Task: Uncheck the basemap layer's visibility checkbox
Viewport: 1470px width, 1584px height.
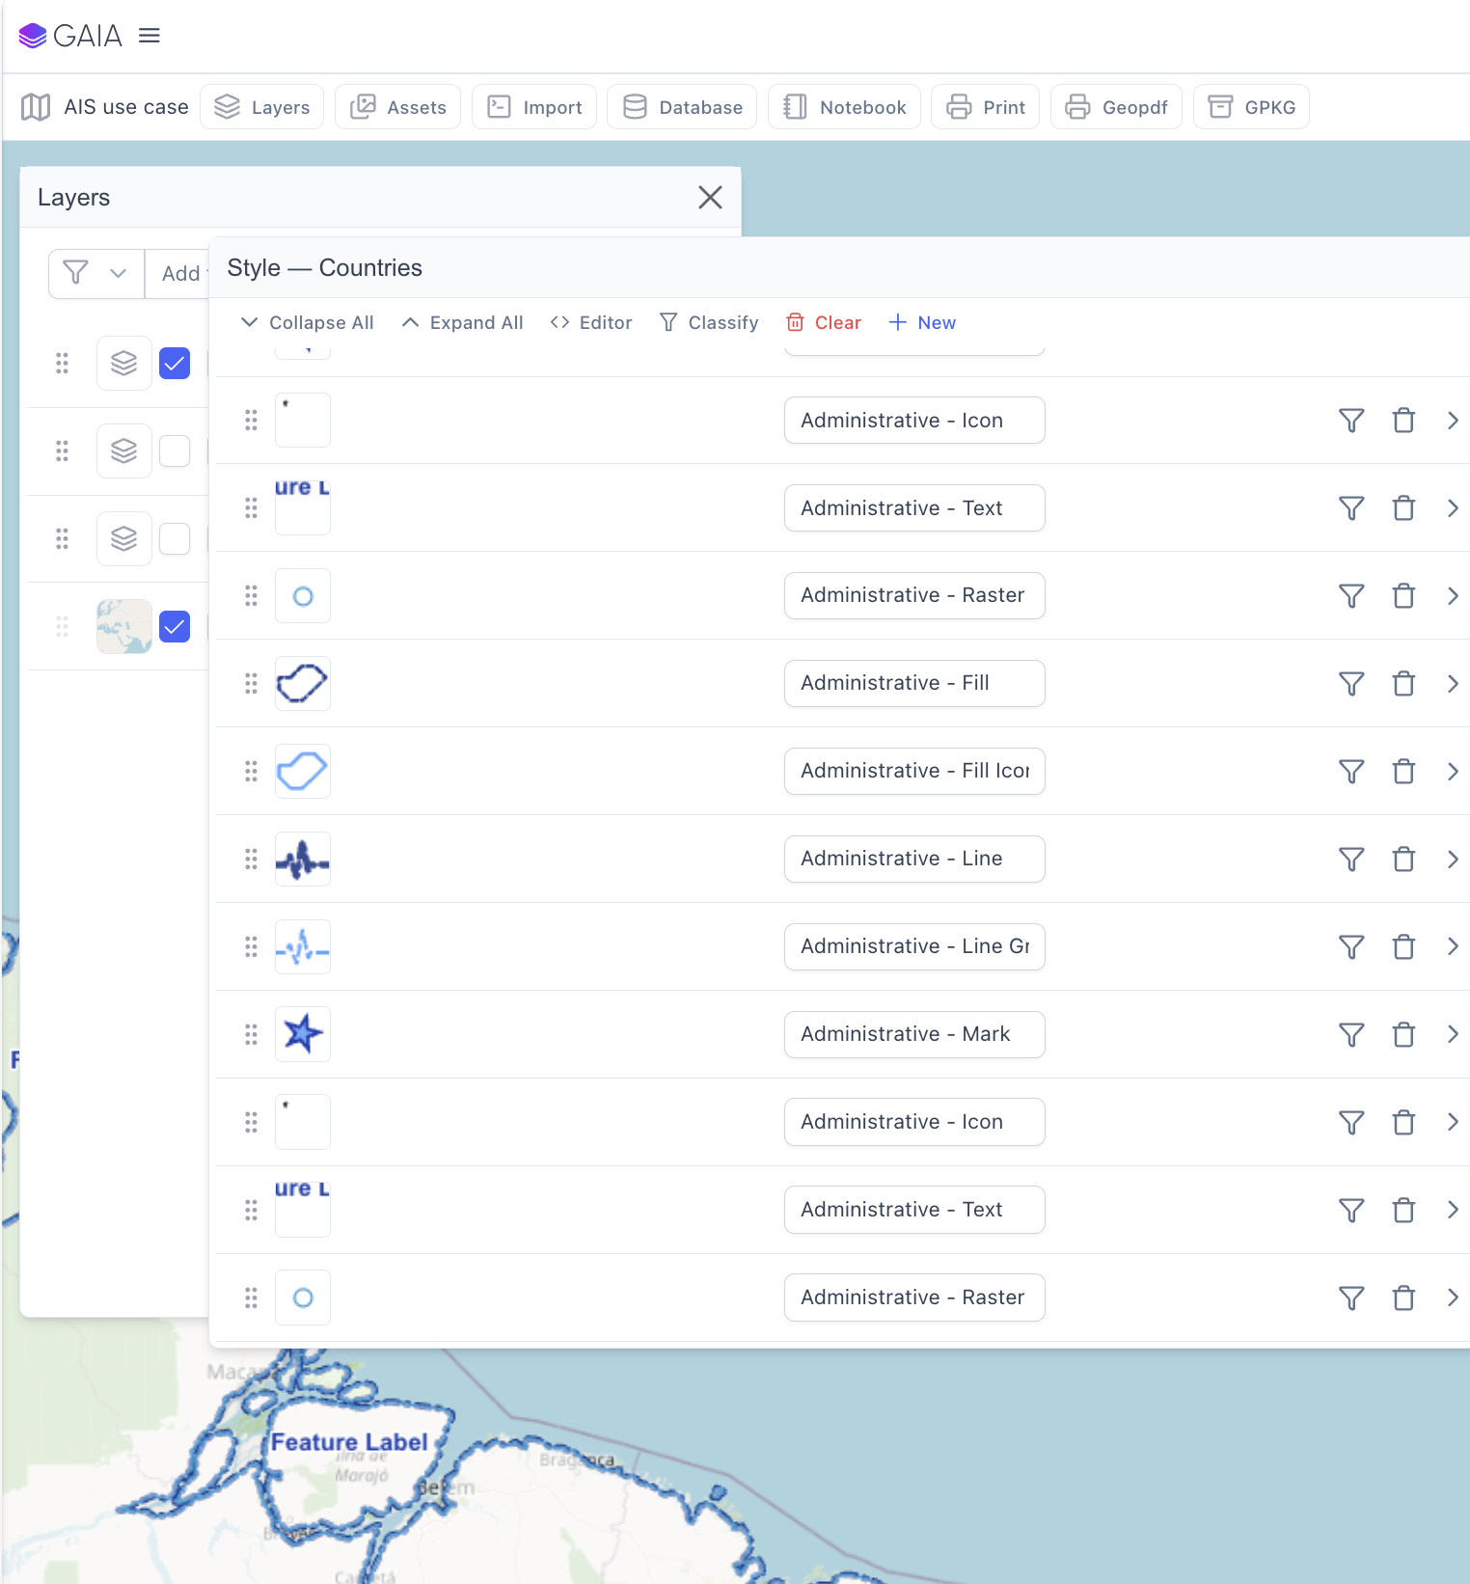Action: (175, 627)
